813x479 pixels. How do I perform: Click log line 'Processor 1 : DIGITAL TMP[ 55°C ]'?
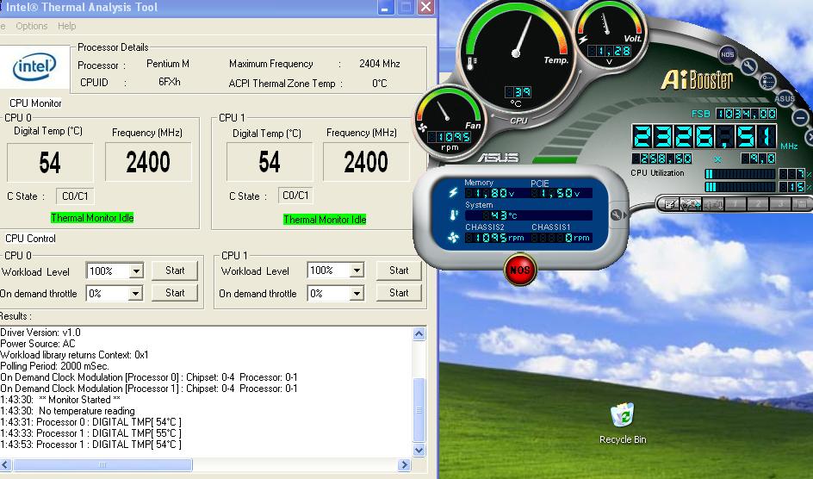[x=90, y=432]
